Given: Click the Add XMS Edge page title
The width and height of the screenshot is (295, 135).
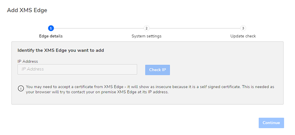Looking at the screenshot, I should click(27, 10).
